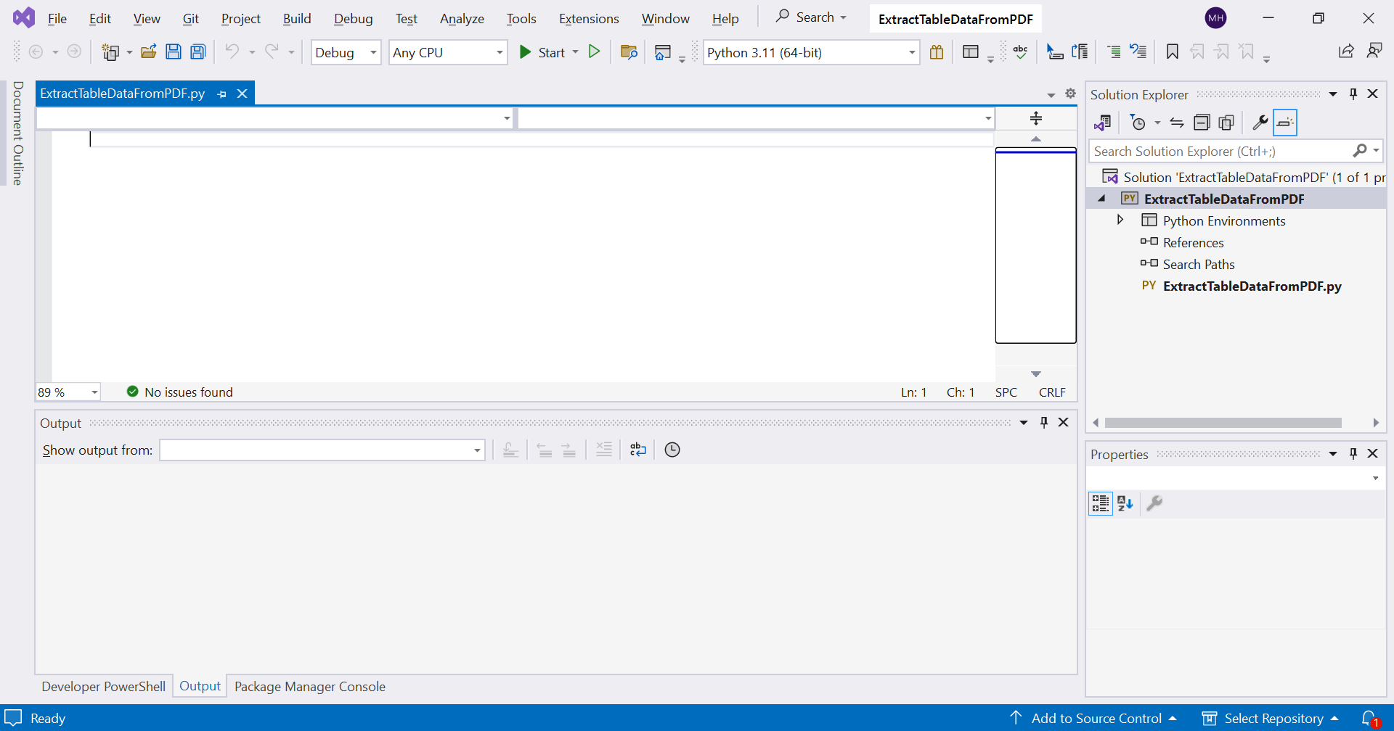Open the Python 3.11 environment dropdown
This screenshot has height=731, width=1394.
pos(912,52)
